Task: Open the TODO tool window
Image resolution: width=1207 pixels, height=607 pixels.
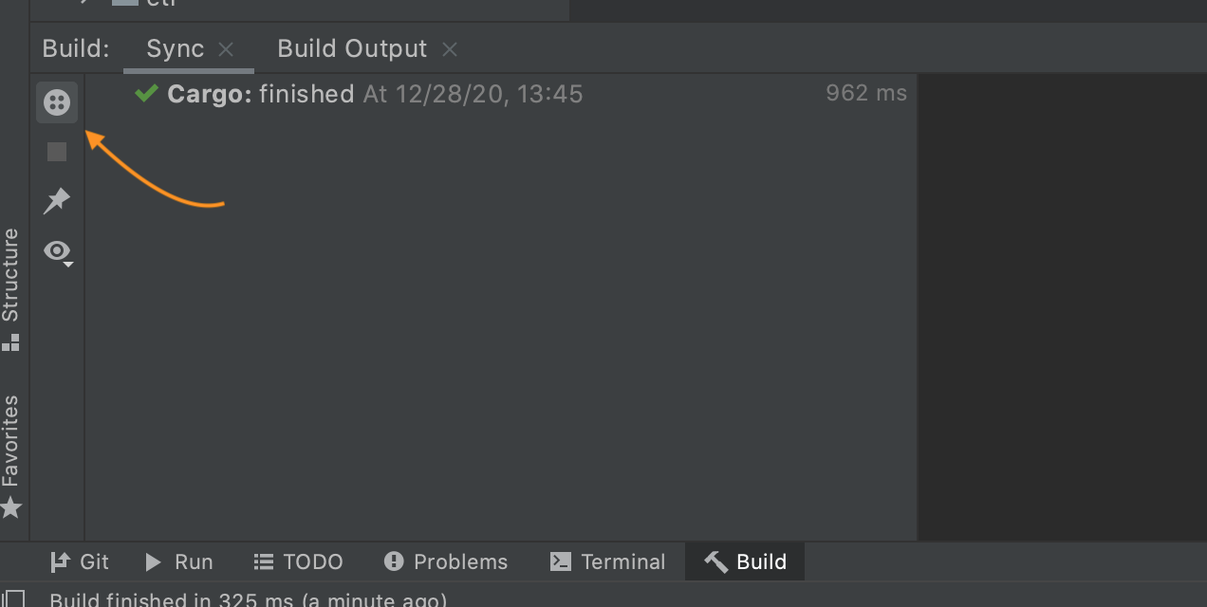Action: (x=298, y=561)
